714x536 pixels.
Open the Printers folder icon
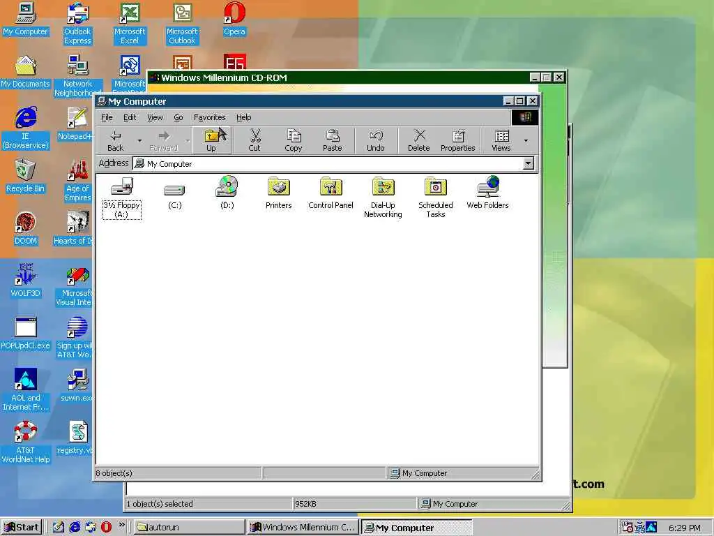[279, 193]
